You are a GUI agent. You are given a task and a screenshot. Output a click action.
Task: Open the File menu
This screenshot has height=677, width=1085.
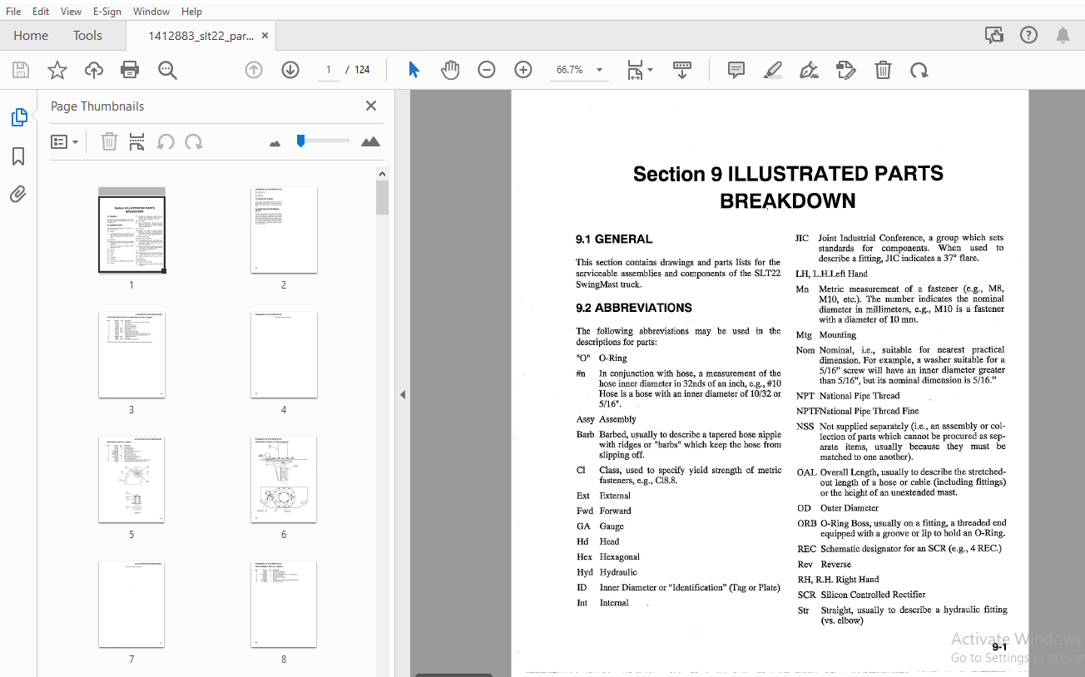[x=13, y=11]
